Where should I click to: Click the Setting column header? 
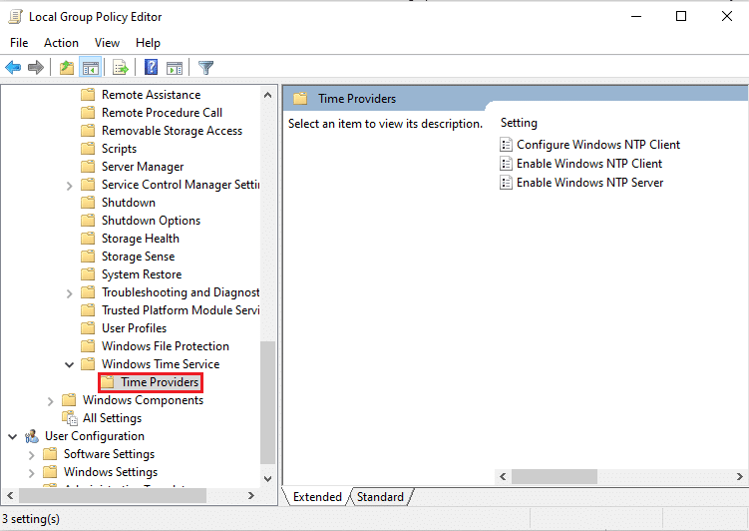coord(519,123)
